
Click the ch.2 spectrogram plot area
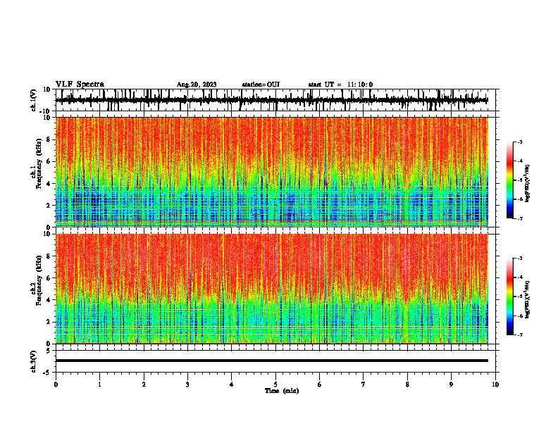[x=271, y=289]
